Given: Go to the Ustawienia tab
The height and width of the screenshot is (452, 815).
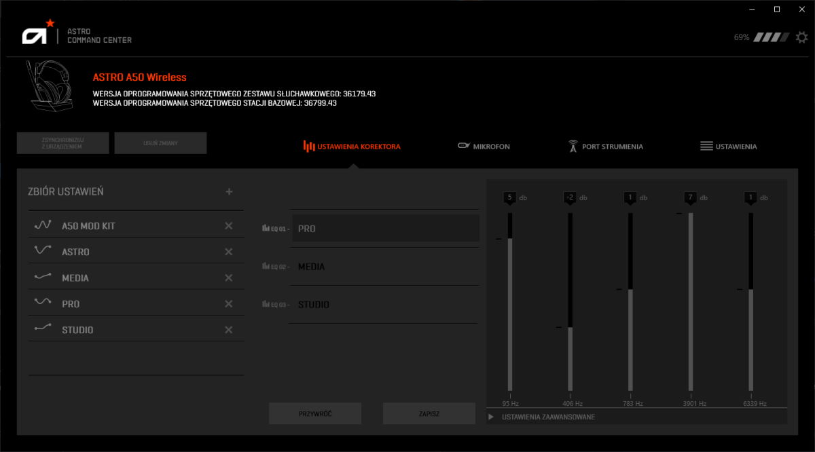Looking at the screenshot, I should [x=728, y=147].
